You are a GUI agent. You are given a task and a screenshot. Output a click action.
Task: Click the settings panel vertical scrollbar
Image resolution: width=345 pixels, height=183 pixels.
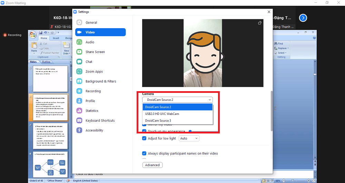[272, 111]
